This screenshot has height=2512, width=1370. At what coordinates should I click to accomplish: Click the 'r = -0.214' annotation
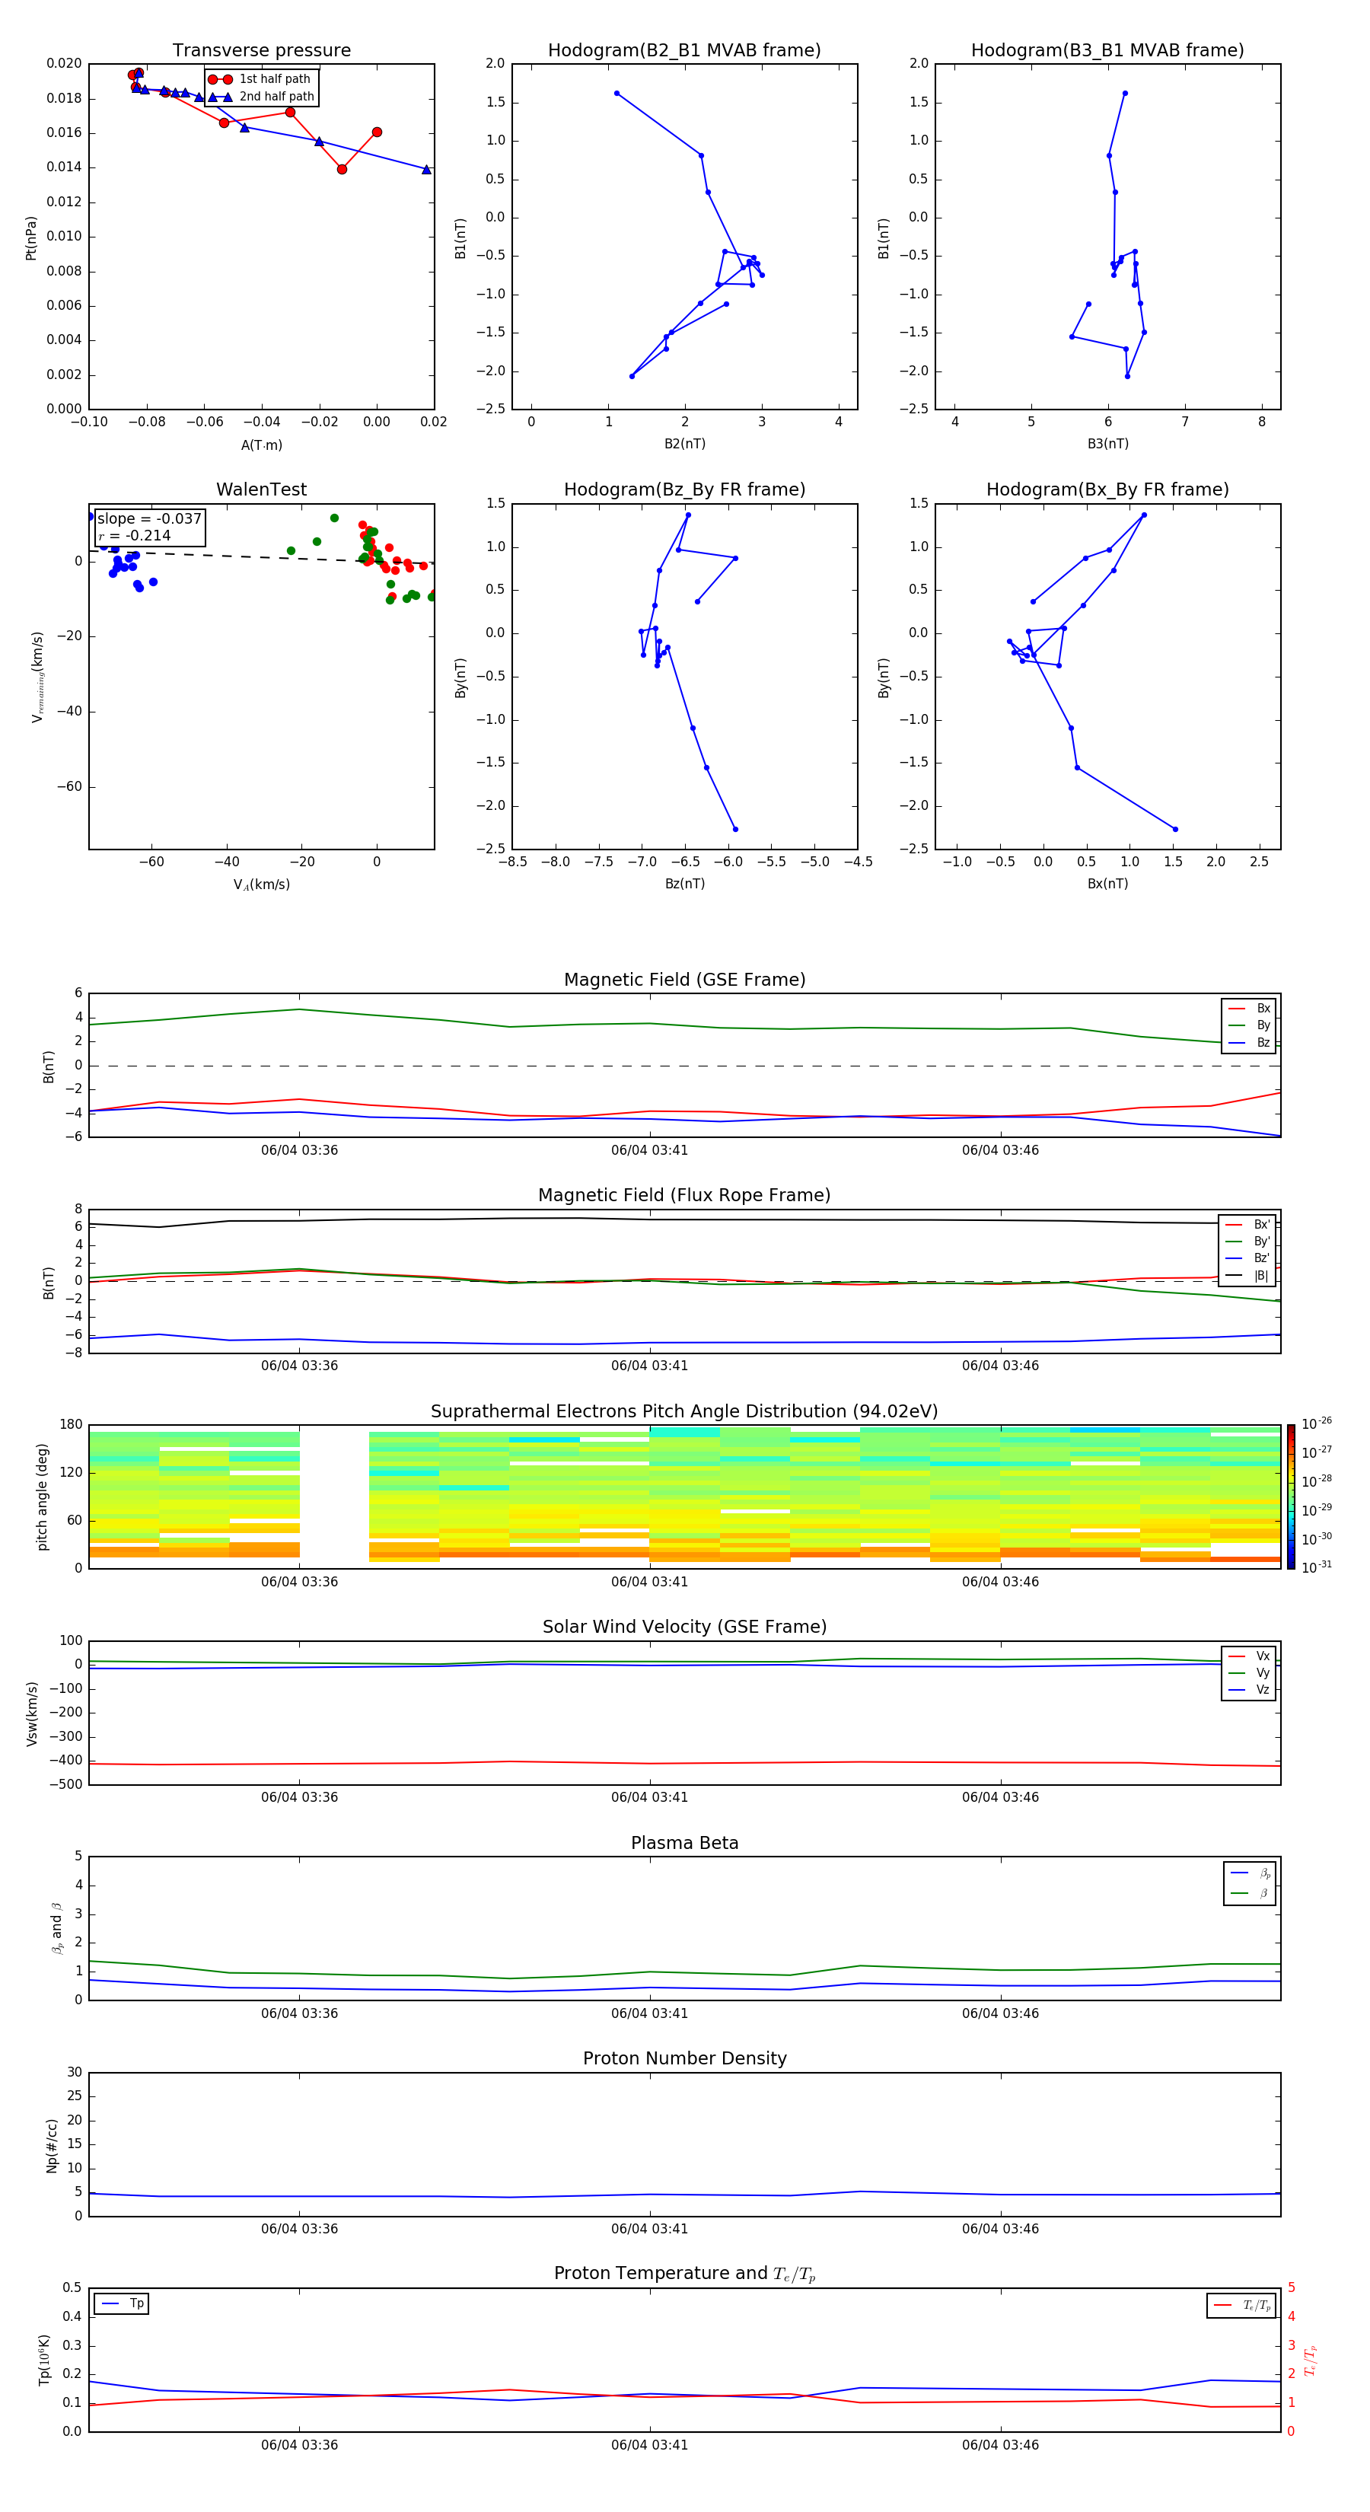tap(135, 535)
